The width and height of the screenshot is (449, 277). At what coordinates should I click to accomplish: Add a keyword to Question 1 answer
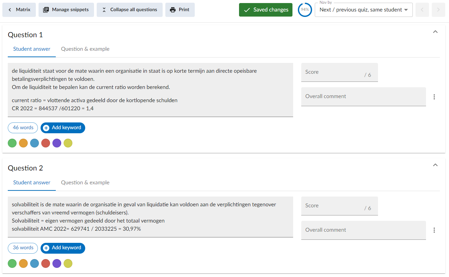pos(63,128)
